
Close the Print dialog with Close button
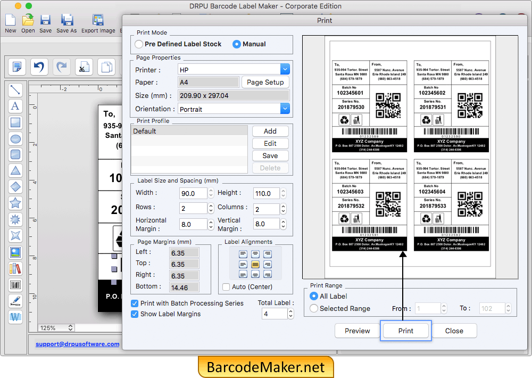tap(454, 331)
